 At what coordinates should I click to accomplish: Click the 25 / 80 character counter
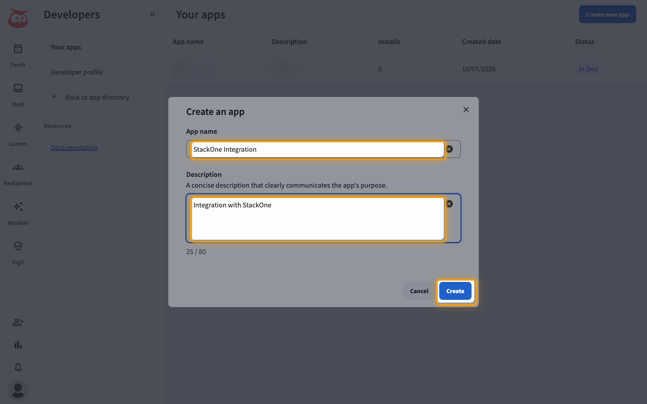[x=196, y=252]
